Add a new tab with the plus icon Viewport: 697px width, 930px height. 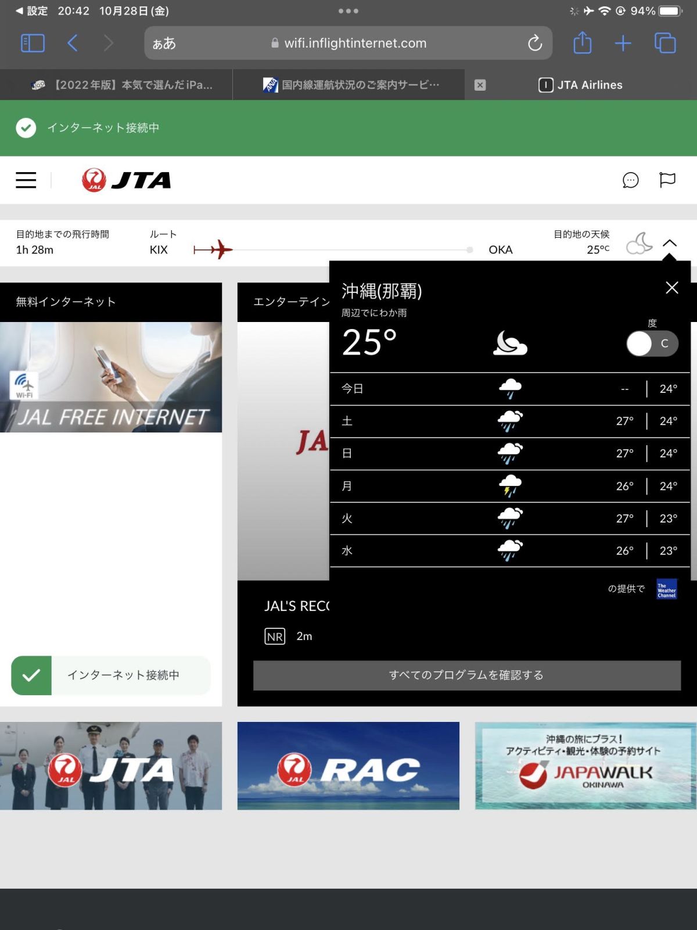click(623, 43)
